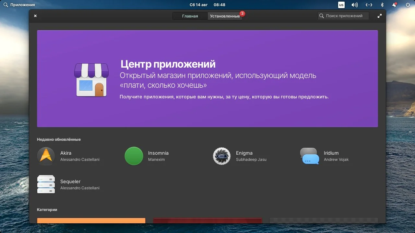The width and height of the screenshot is (415, 233).
Task: Open the Установленные tab with updates badge
Action: click(x=225, y=16)
